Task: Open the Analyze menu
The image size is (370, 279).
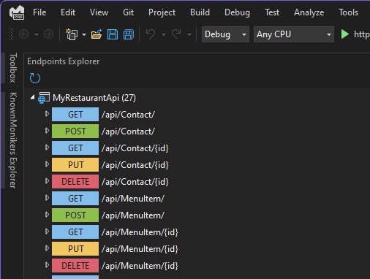Action: [309, 12]
